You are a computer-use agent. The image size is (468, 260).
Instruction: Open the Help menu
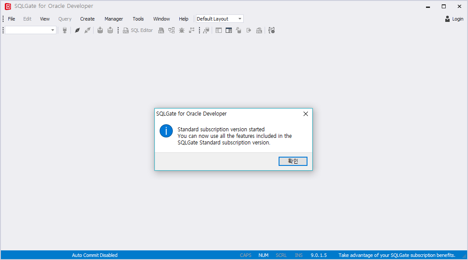[184, 19]
